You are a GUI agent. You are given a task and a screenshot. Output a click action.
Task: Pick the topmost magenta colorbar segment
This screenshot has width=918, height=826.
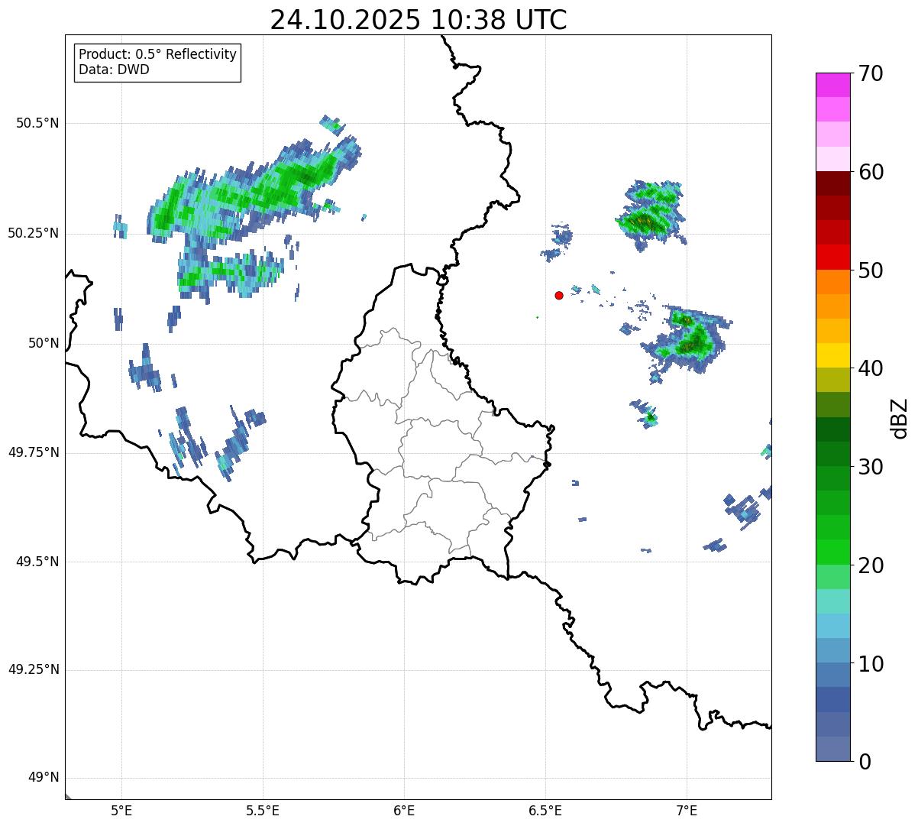coord(832,85)
